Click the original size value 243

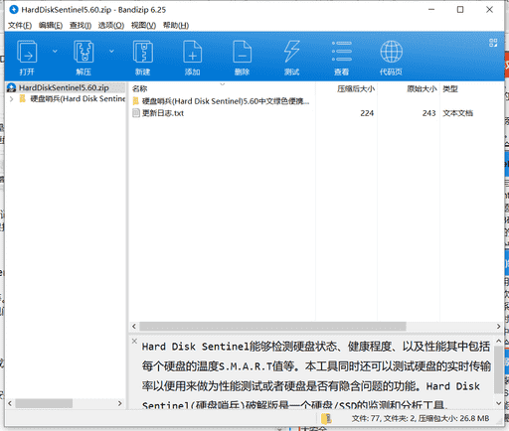(x=428, y=113)
